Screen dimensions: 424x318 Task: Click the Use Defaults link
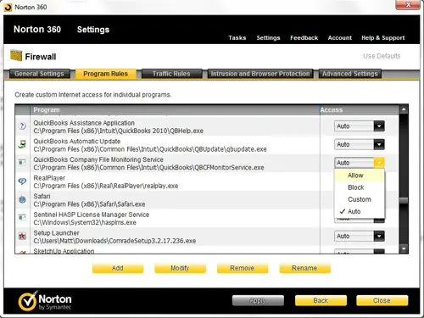382,56
